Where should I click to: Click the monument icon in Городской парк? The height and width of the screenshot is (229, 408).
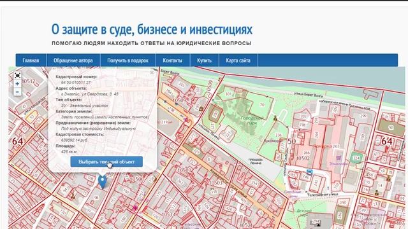coord(275,118)
